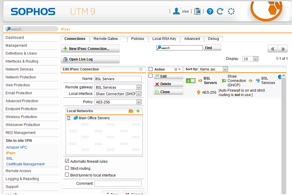Click the arrow icon left of BSL Servers
The height and width of the screenshot is (195, 292).
pyautogui.click(x=200, y=80)
